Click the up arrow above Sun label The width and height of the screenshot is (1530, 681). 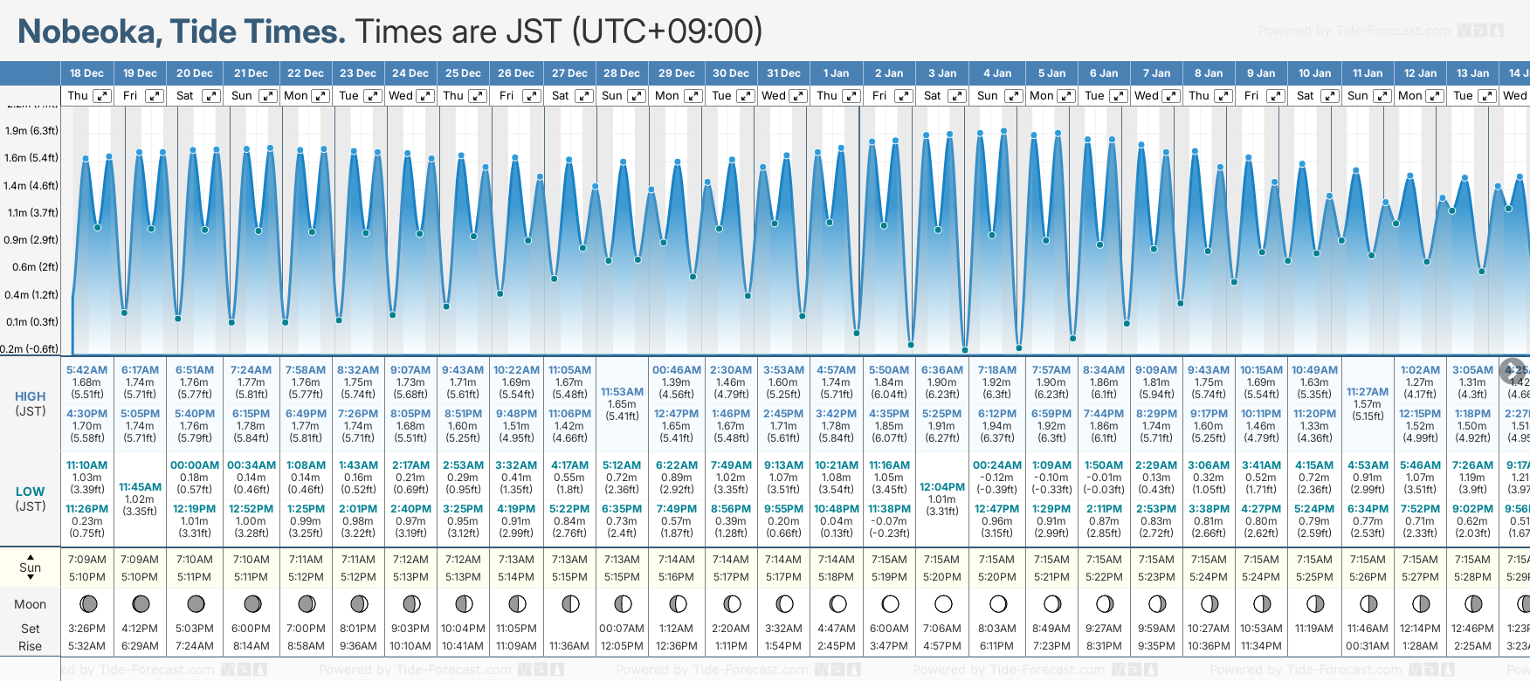pyautogui.click(x=31, y=556)
